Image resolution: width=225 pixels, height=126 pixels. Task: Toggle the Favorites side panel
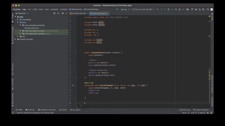click(x=13, y=84)
